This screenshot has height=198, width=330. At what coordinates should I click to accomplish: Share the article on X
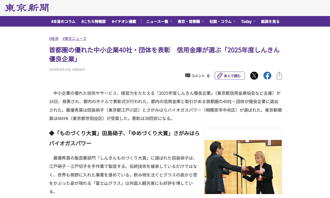(254, 76)
